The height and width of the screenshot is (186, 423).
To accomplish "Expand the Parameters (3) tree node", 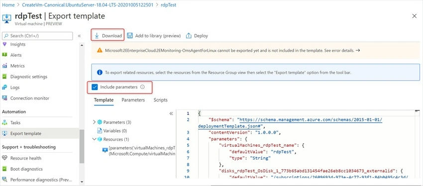I will pos(94,122).
